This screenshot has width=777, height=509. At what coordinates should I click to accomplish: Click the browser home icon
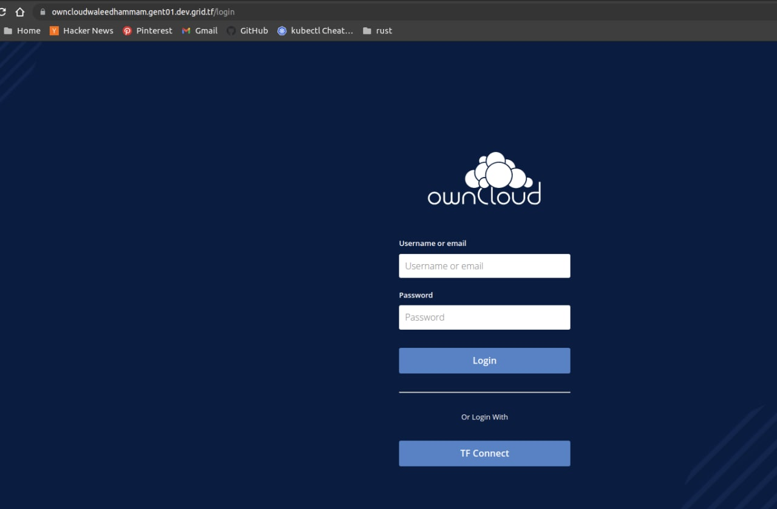(x=20, y=11)
